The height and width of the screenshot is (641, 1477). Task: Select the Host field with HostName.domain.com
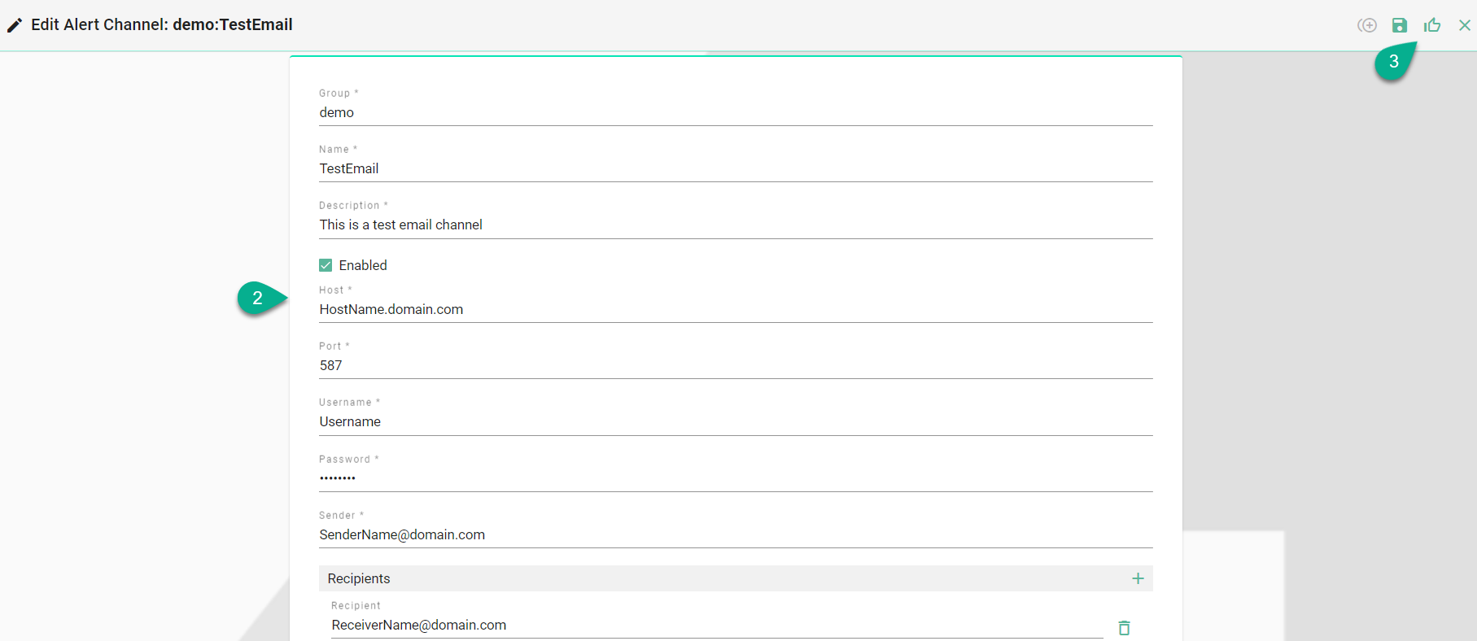coord(735,309)
